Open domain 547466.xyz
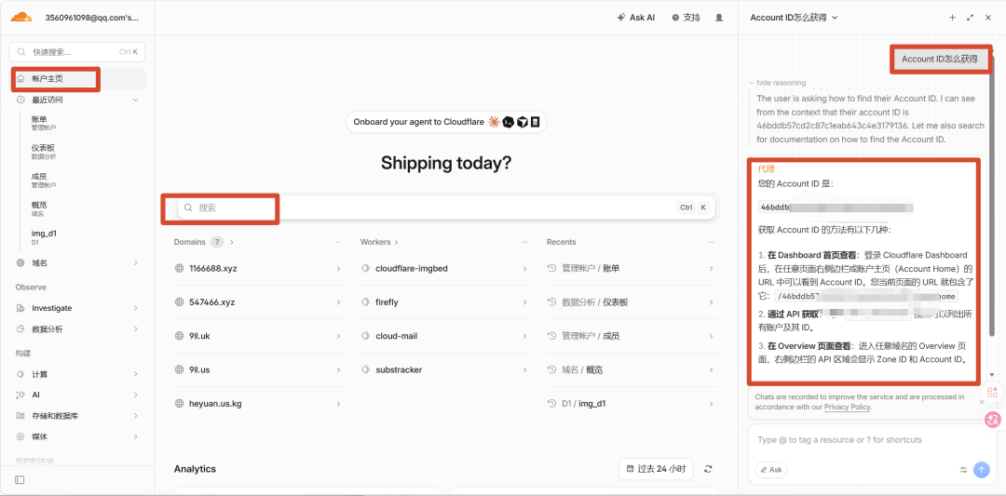 (259, 302)
